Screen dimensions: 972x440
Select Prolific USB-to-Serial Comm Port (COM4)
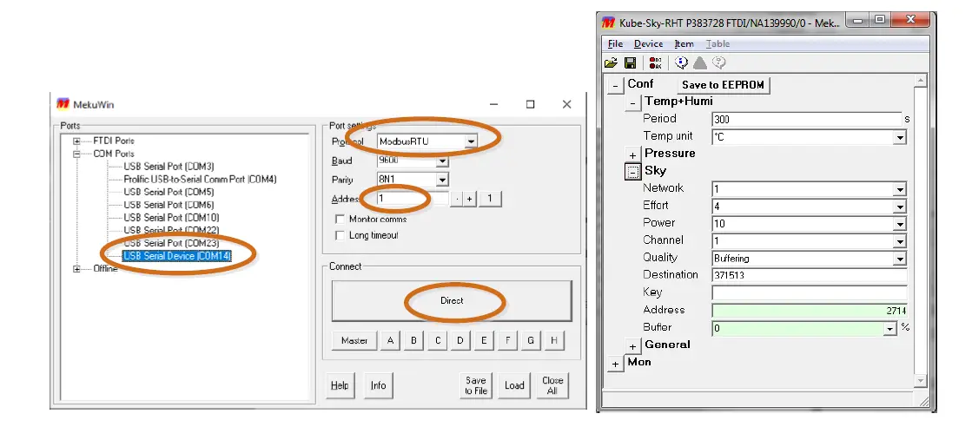200,179
